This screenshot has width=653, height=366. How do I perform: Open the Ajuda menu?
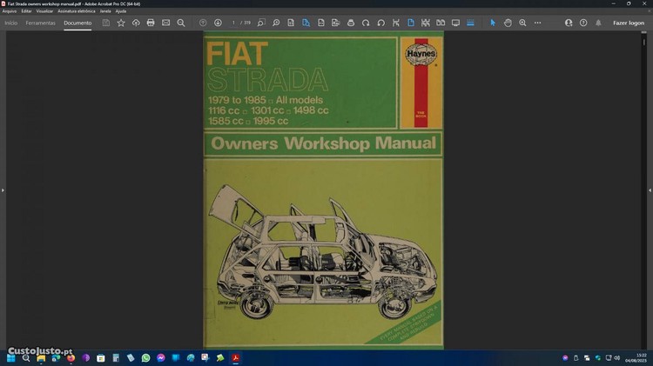click(x=121, y=10)
